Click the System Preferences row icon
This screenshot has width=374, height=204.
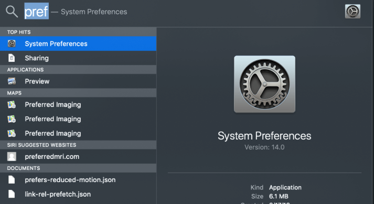pos(12,44)
